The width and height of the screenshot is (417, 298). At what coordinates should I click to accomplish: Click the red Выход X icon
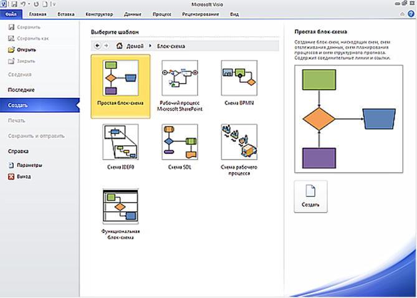(x=11, y=176)
